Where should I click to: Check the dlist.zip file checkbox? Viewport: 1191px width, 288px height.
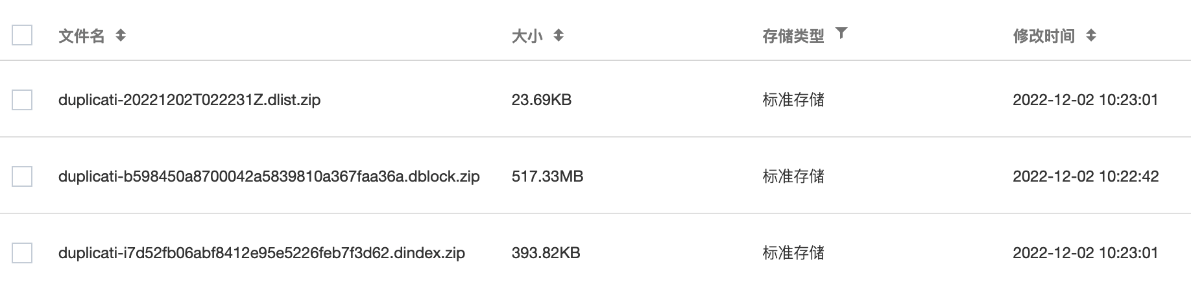coord(22,100)
